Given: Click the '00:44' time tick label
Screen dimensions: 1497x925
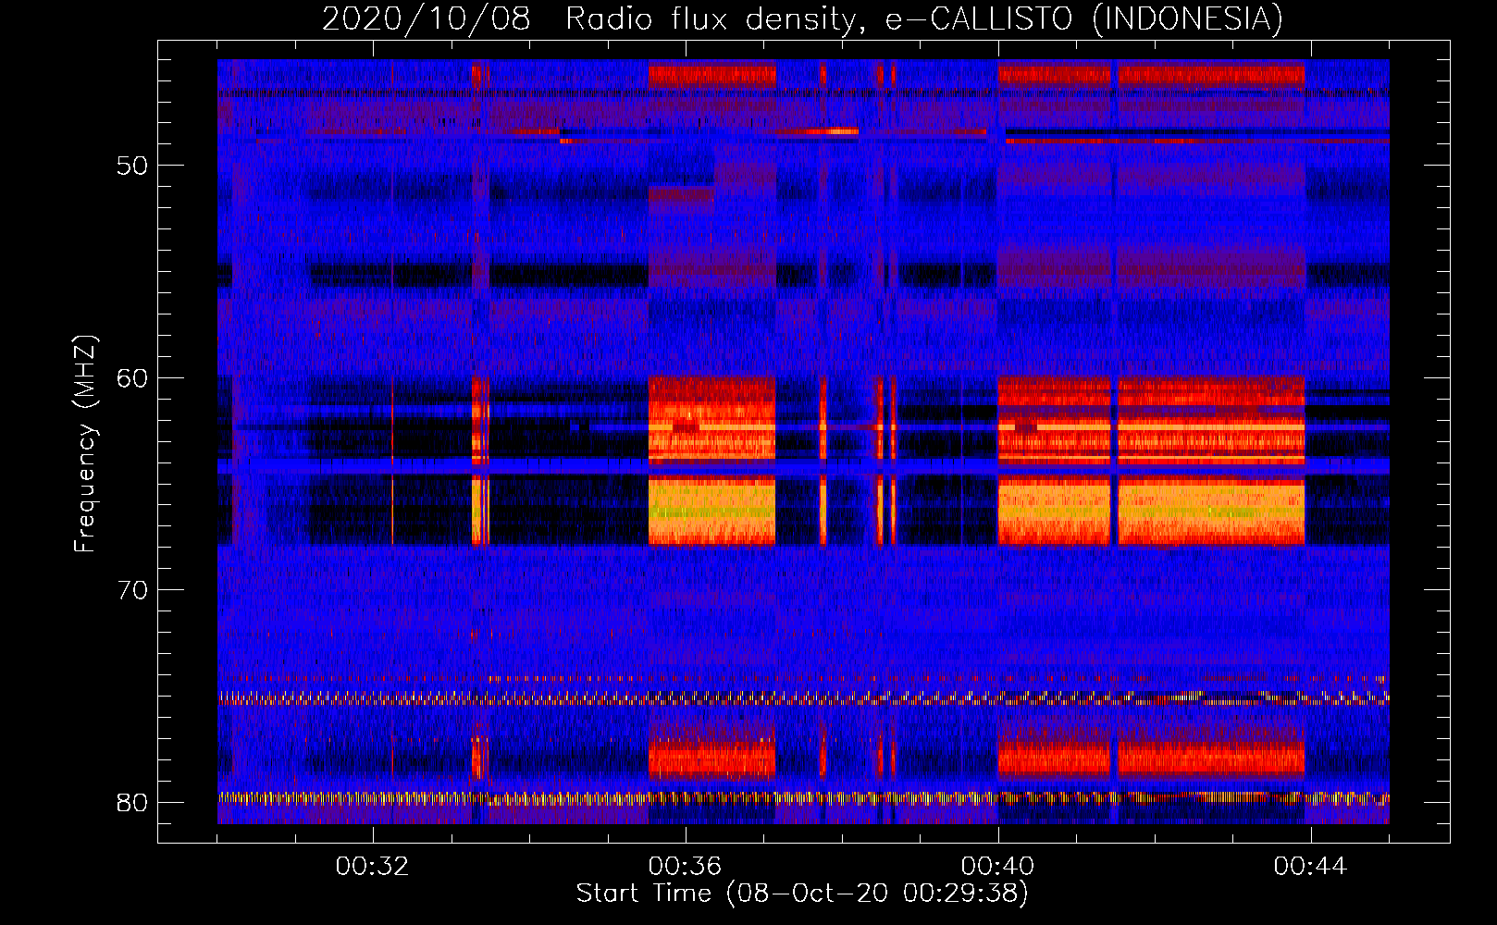Looking at the screenshot, I should (x=1311, y=867).
